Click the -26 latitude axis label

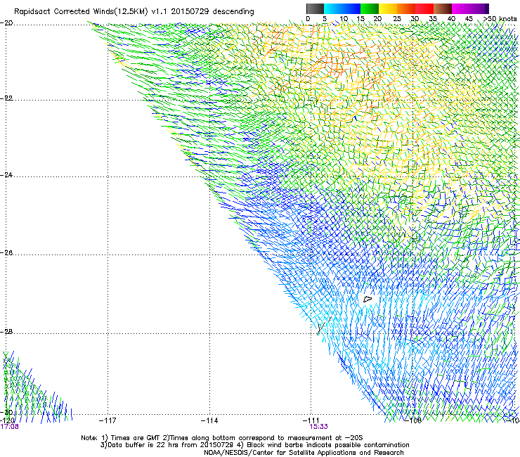(6, 253)
